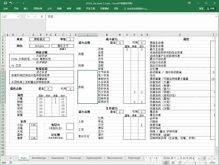Switch to the Geomancer sheet tab
This screenshot has height=165, width=219.
58,158
